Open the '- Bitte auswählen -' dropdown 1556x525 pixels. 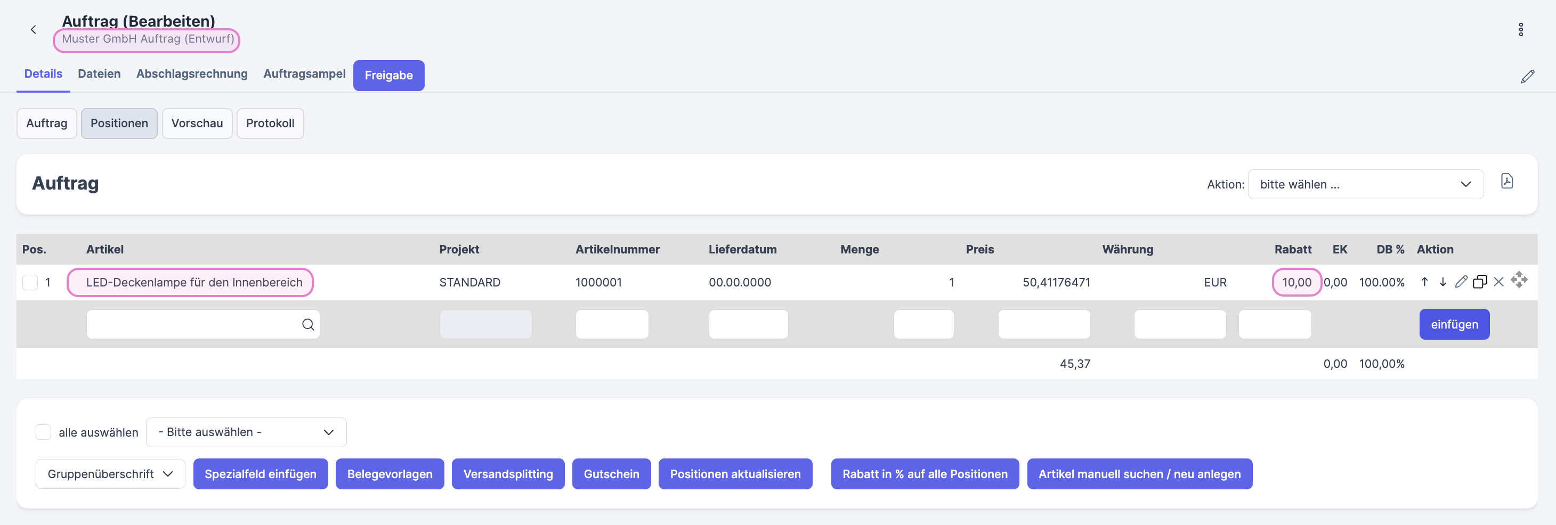point(246,432)
